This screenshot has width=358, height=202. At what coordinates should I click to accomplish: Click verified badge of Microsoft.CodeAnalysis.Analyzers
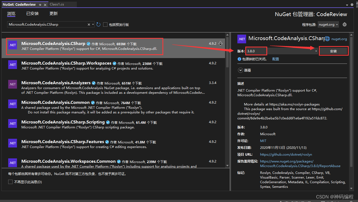[x=94, y=83]
